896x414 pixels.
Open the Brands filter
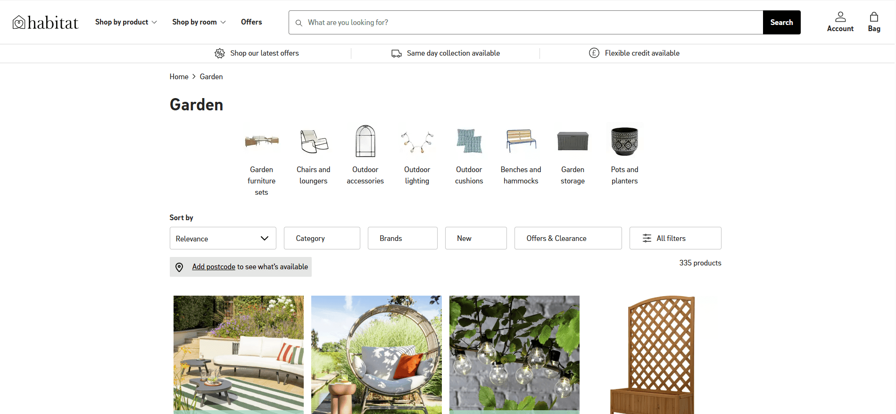click(x=403, y=238)
